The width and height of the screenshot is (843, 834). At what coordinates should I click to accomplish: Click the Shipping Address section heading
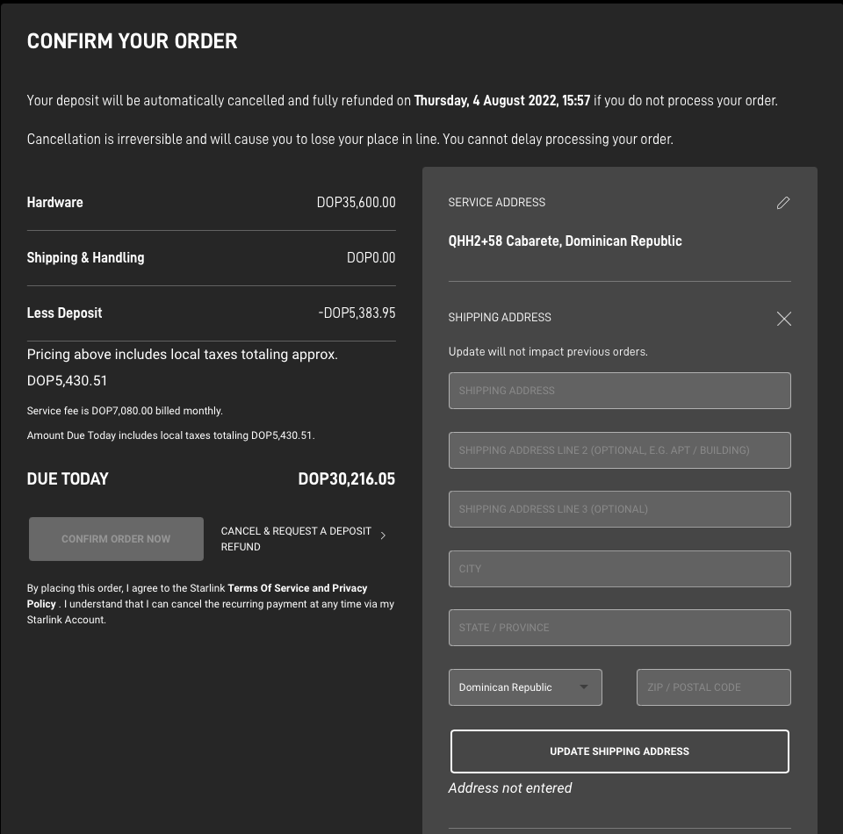[x=500, y=318]
